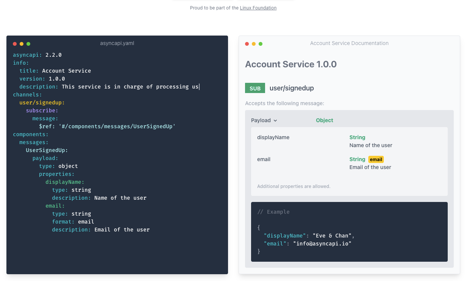Click the Example JSON code block
This screenshot has height=281, width=467.
(349, 231)
